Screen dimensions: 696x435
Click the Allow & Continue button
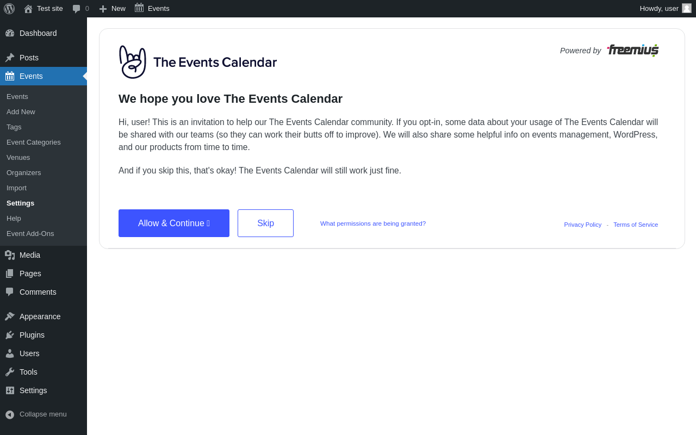(174, 223)
